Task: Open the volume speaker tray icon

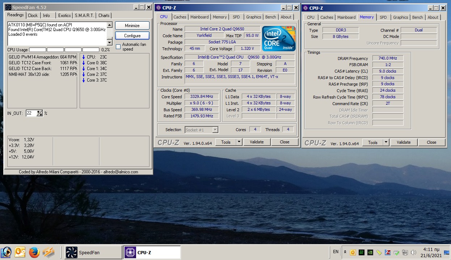Action: [413, 252]
